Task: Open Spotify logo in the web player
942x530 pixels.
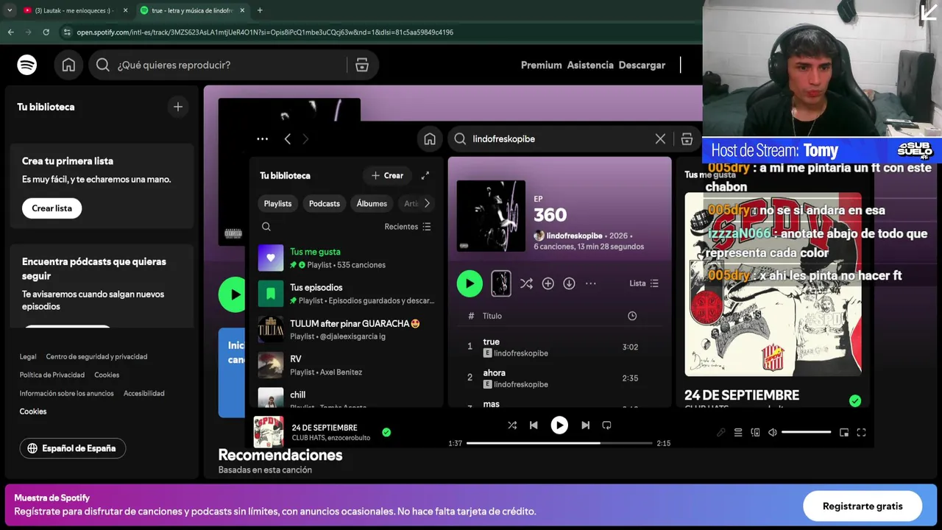Action: [27, 65]
